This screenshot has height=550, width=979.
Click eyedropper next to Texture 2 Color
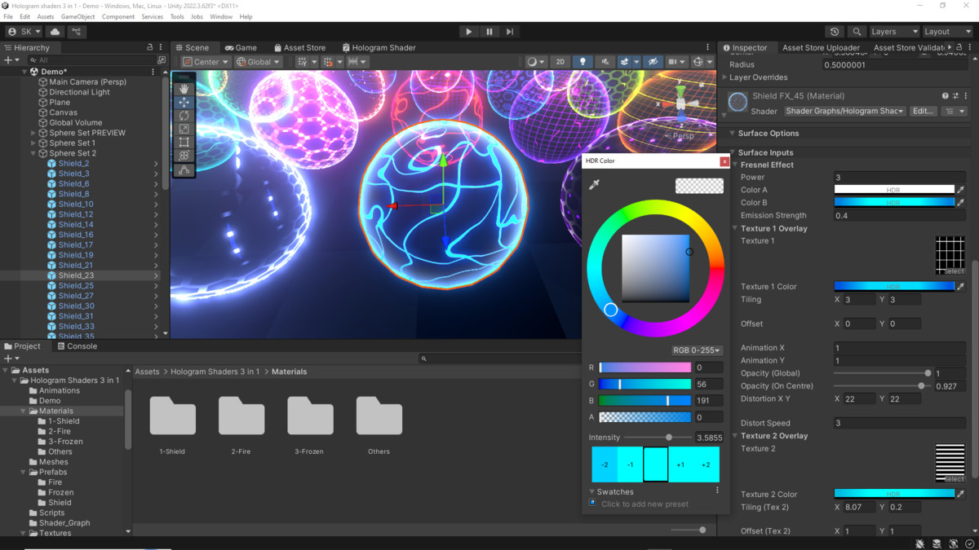[961, 494]
